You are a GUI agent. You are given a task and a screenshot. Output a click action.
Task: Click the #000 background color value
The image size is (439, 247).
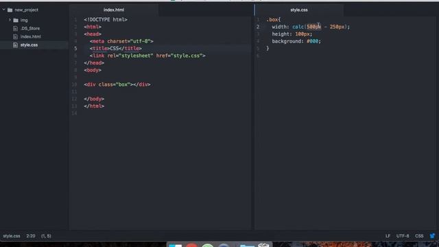point(312,41)
